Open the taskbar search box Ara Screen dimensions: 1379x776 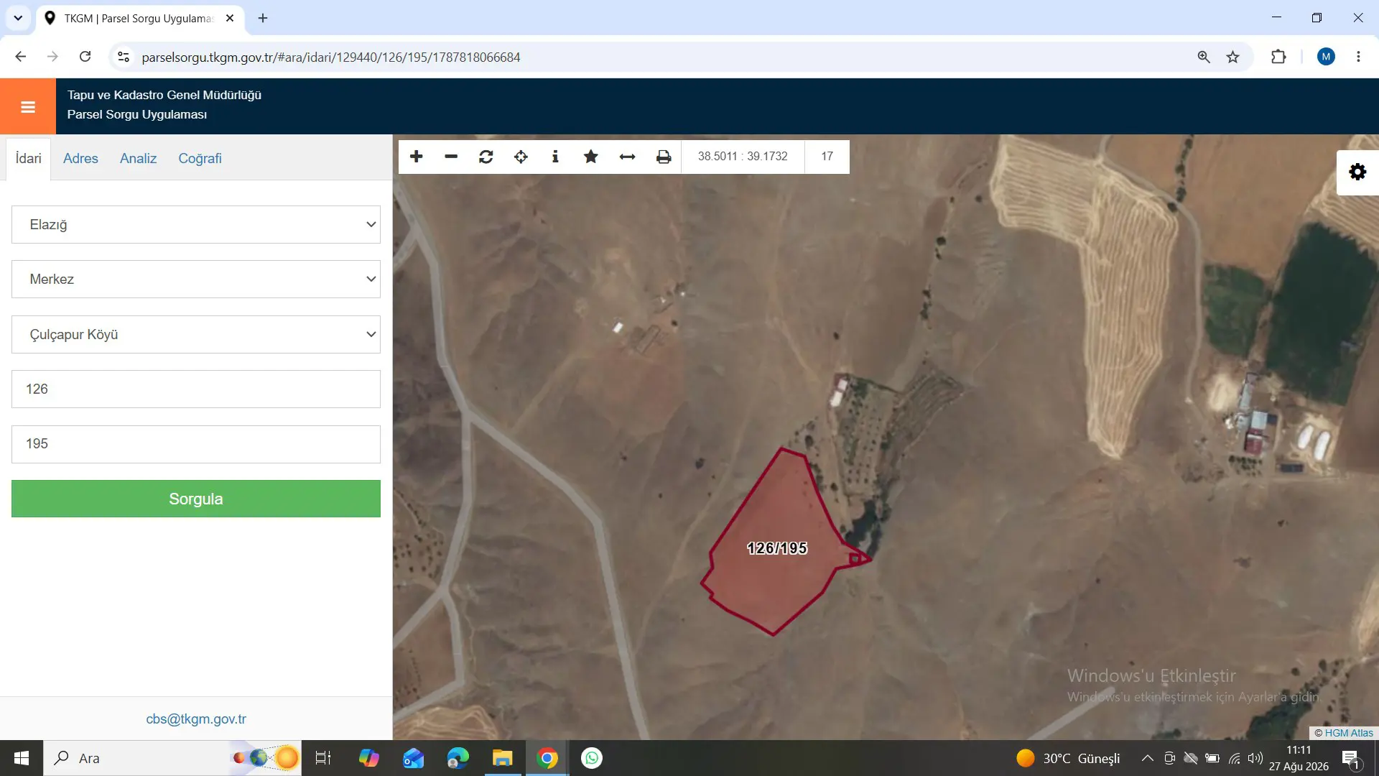[172, 758]
